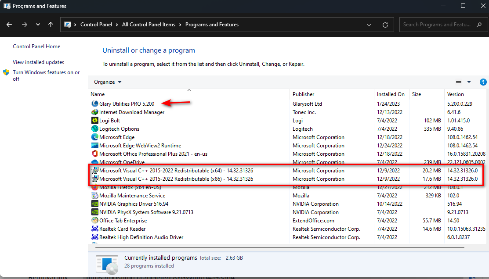Screen dimensions: 489x279
Task: Click the NVIDIA Graphics Driver icon
Action: coord(95,204)
